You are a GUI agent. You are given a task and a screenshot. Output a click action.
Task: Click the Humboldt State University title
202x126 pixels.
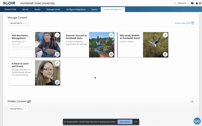tap(38, 3)
